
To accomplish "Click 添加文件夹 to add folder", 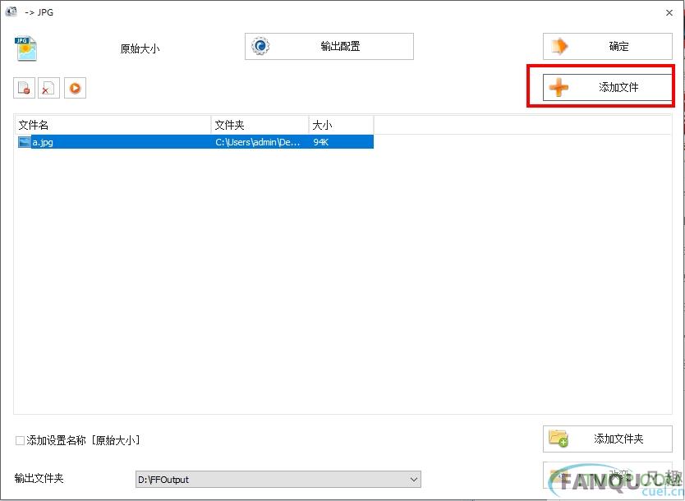I will 607,439.
